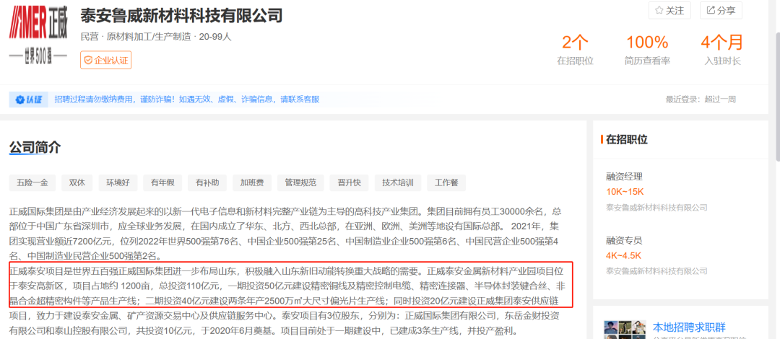The height and width of the screenshot is (339, 780).
Task: Click the 10K~15K salary text
Action: [625, 192]
